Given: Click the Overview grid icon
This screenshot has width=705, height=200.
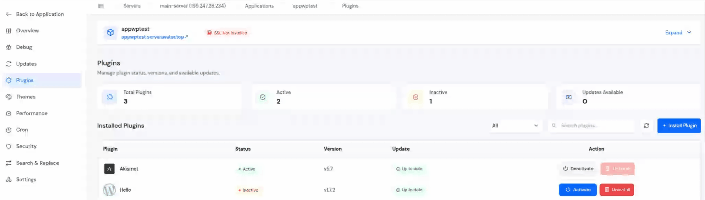Looking at the screenshot, I should pos(9,31).
